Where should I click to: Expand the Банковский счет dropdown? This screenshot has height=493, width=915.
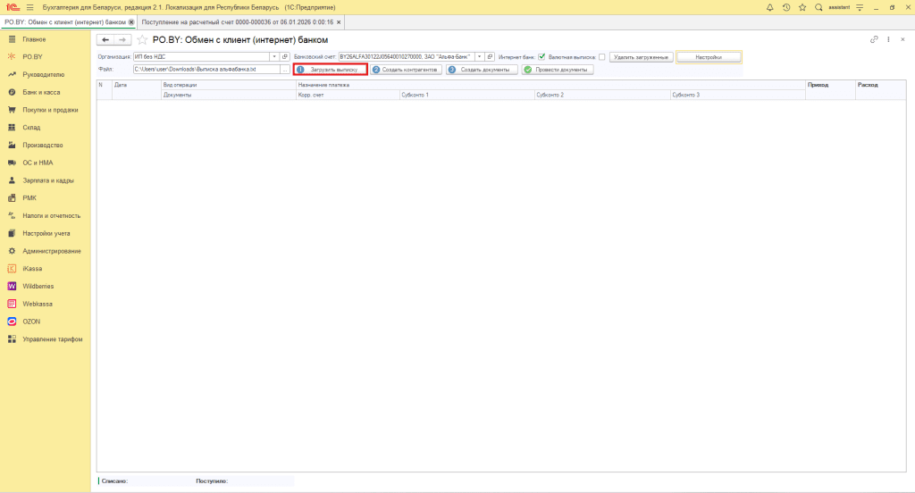coord(479,56)
